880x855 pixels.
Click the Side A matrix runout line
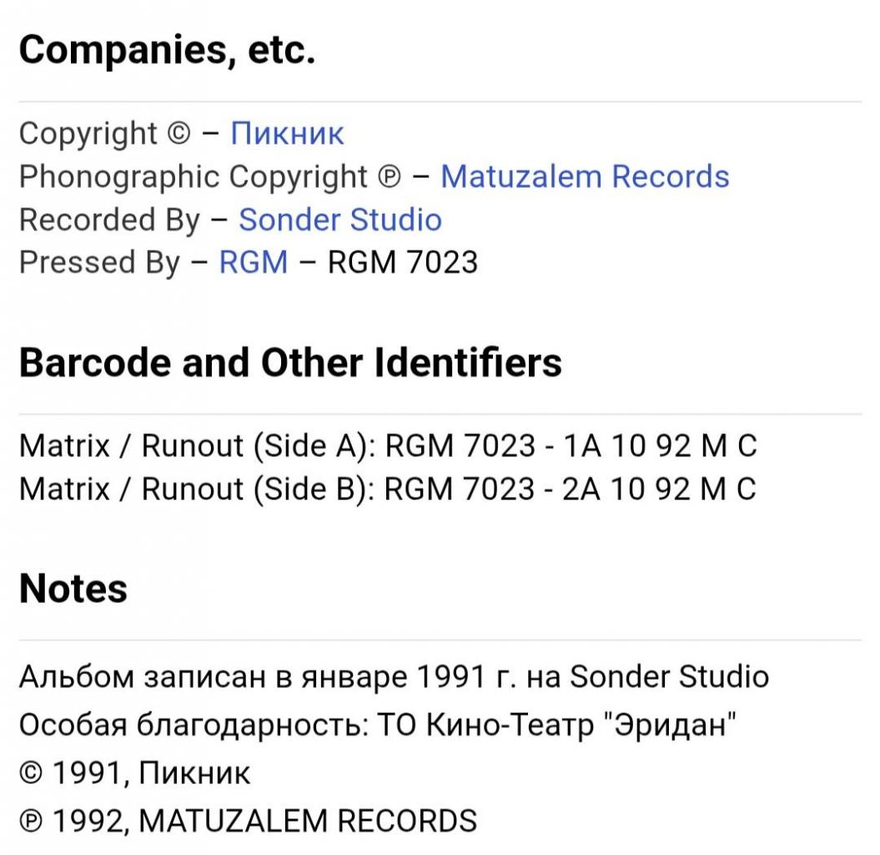click(388, 446)
